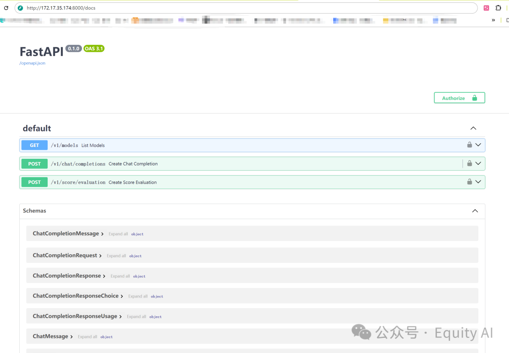Expand the ChatCompletionResponseUsage schema

click(x=77, y=316)
